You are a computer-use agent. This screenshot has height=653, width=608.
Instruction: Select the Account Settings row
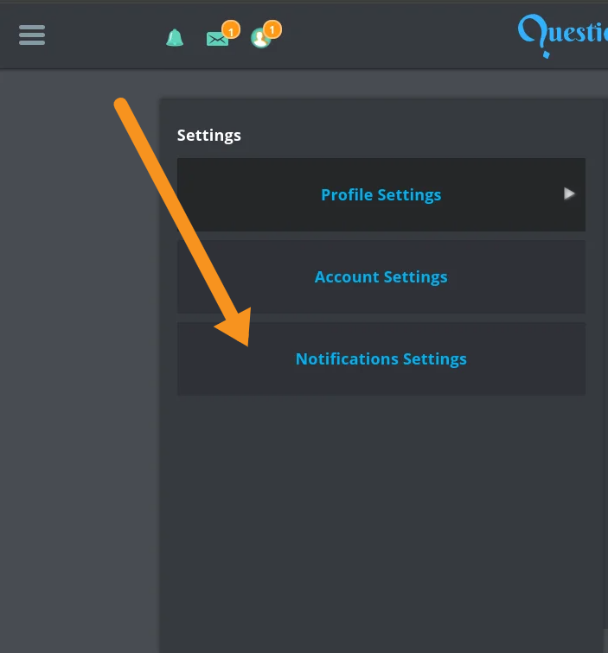click(381, 276)
